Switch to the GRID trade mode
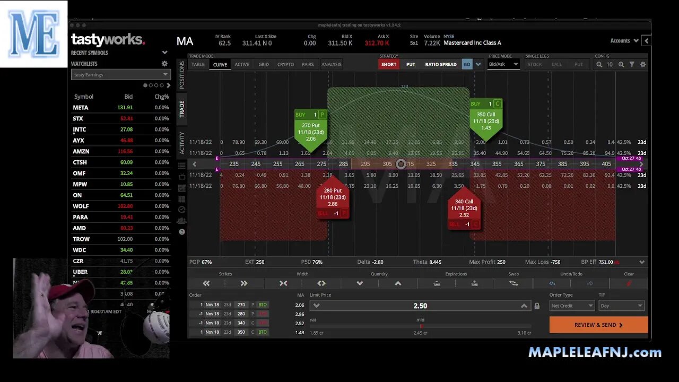679x382 pixels. (x=264, y=65)
